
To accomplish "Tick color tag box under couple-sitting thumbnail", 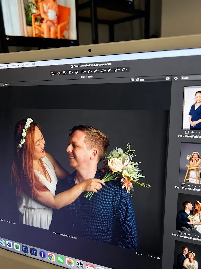I will [180, 233].
